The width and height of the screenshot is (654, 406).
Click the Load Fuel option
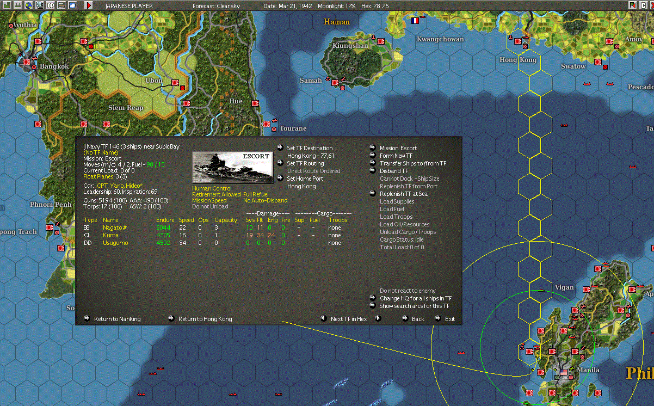[392, 209]
